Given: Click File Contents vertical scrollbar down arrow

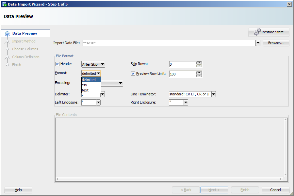Looking at the screenshot, I should coord(286,174).
